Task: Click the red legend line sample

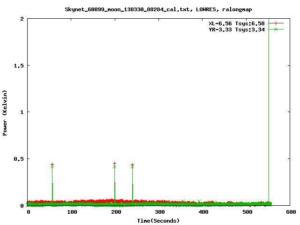Action: [276, 23]
